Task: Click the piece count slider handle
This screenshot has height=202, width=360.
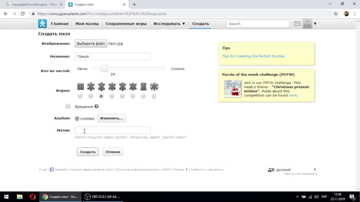Action: pos(104,68)
